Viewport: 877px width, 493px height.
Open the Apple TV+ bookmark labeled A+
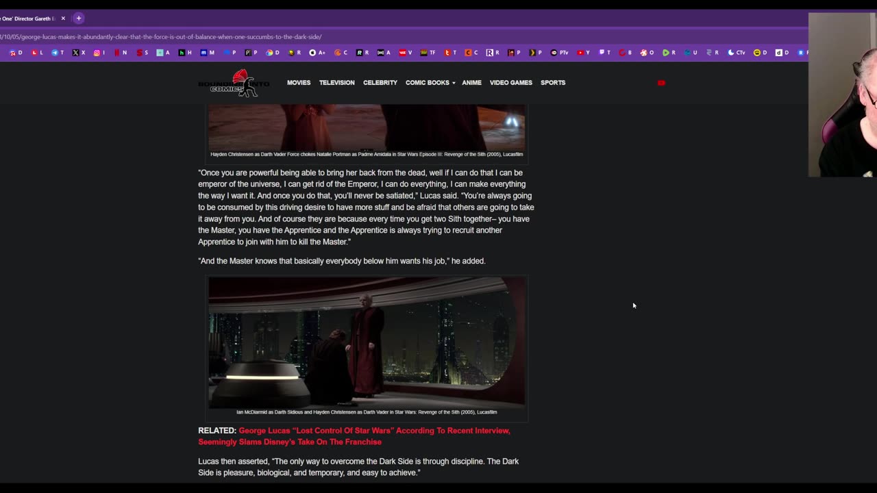pyautogui.click(x=317, y=53)
